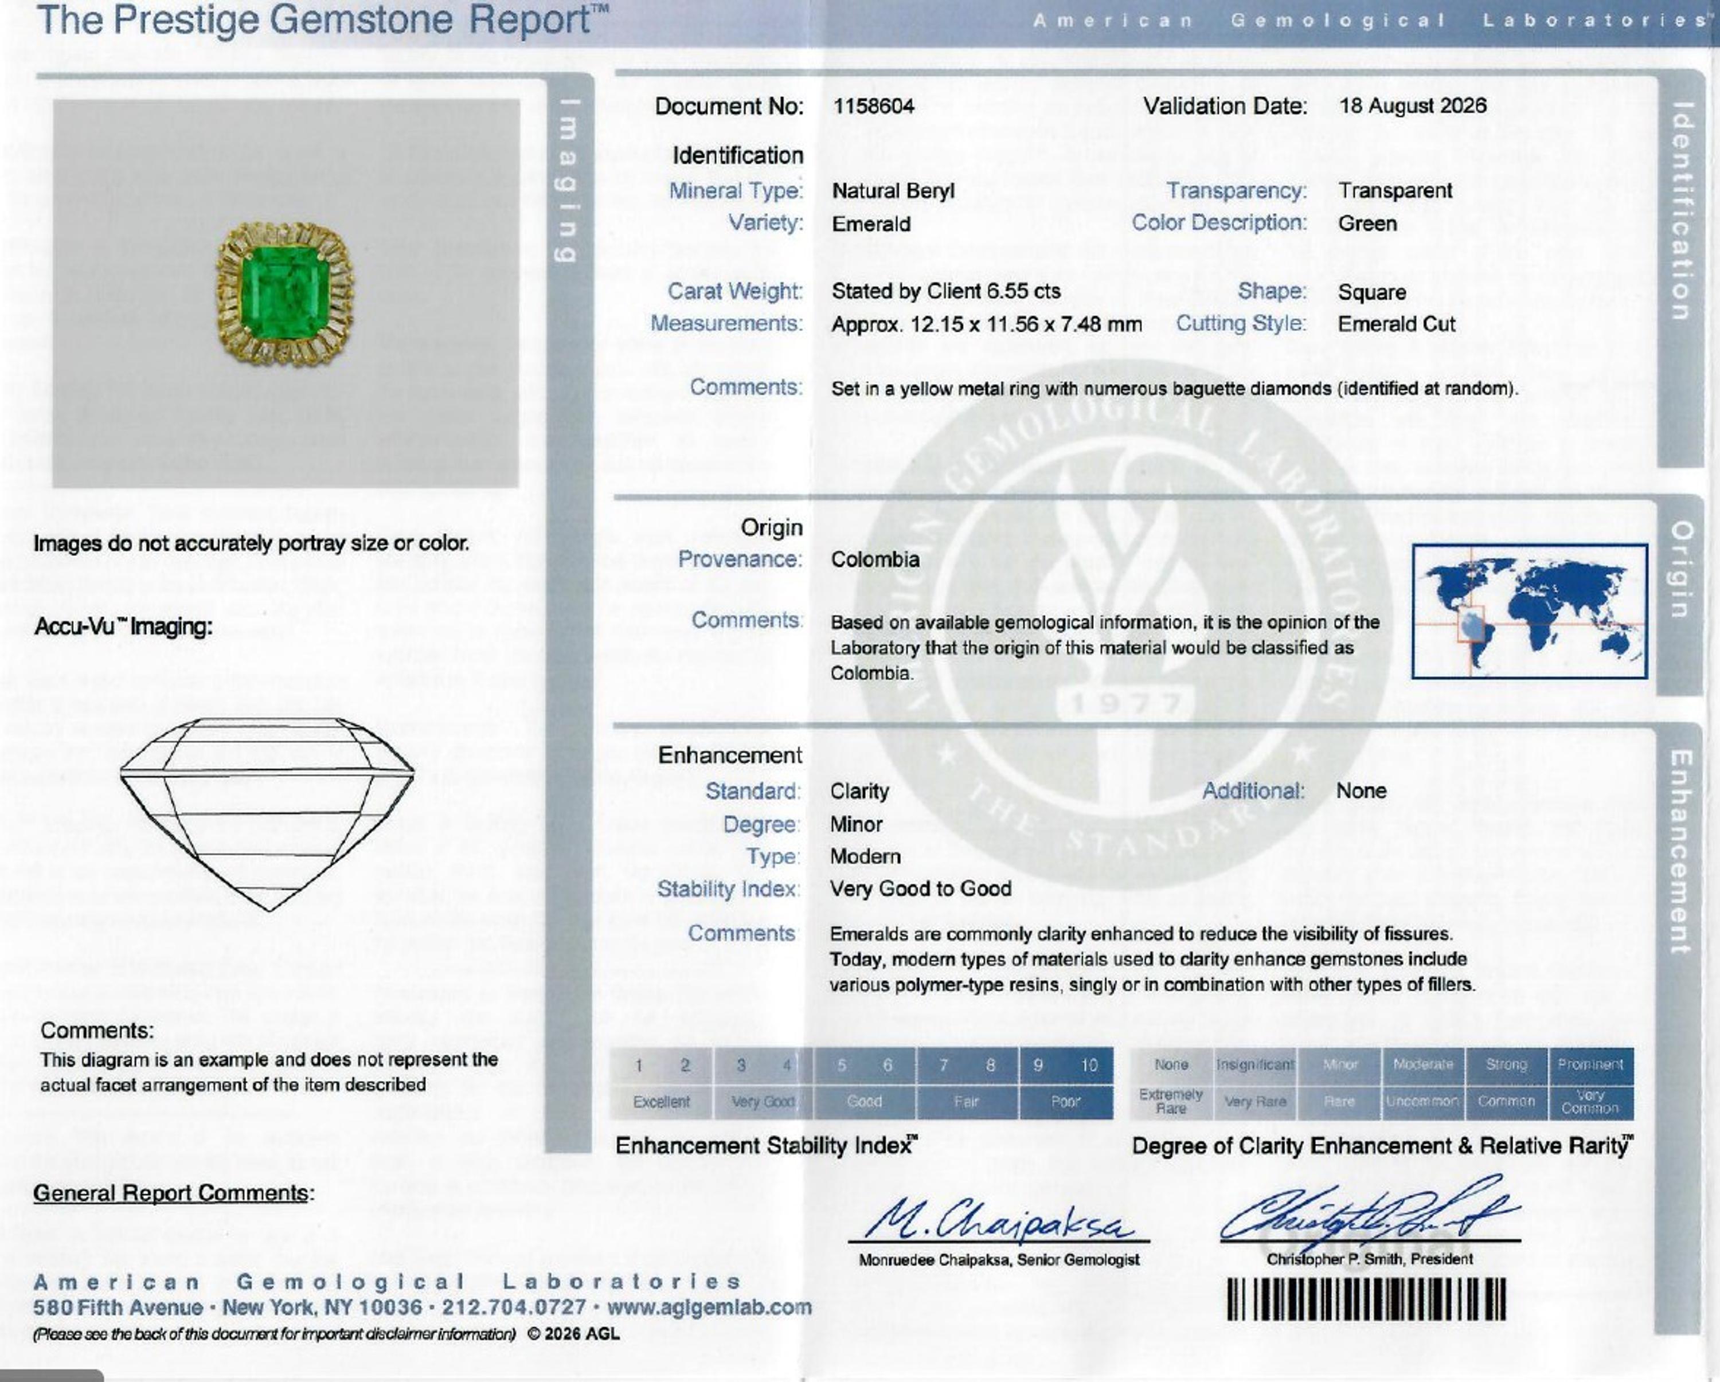Image resolution: width=1720 pixels, height=1382 pixels.
Task: Click the emerald ring photograph
Action: tap(286, 293)
